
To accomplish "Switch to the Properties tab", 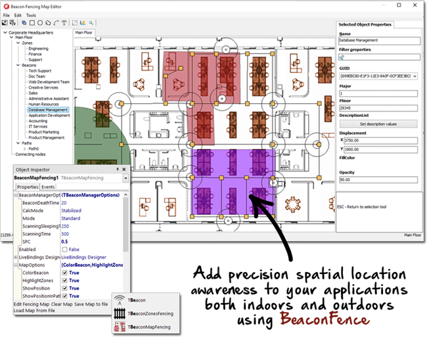I will click(28, 187).
